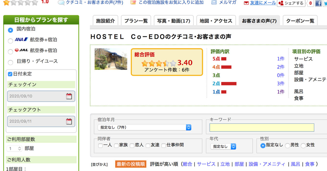Sort reviews by 風呂 rating link
The width and height of the screenshot is (327, 171).
(295, 164)
